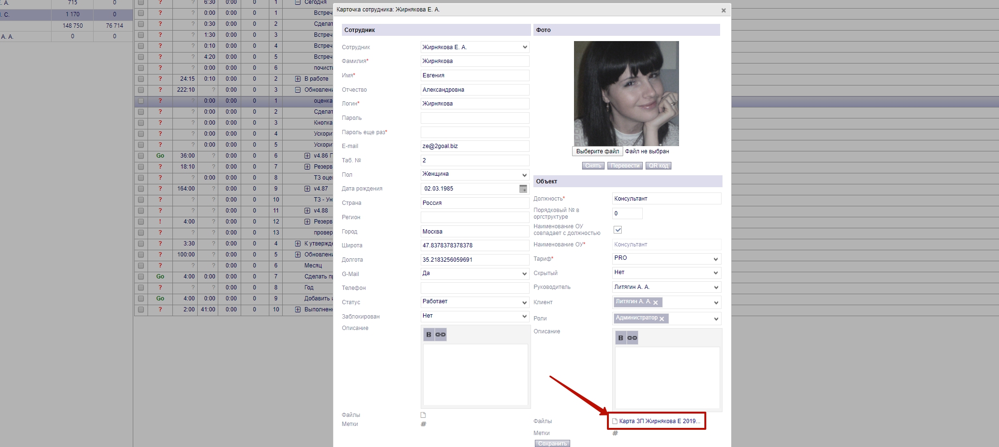Click the 'Пароль еще раз' field
Screen dimensions: 999x447
(x=475, y=132)
